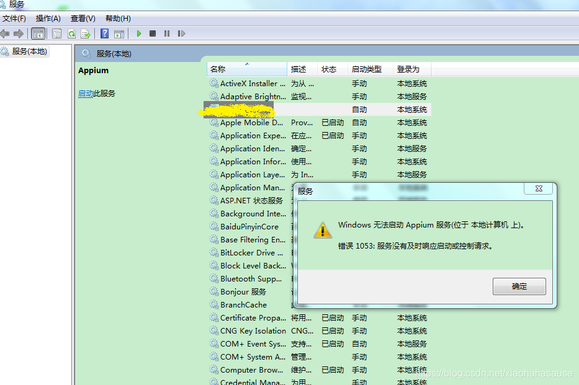Start service with green play icon
Image resolution: width=579 pixels, height=385 pixels.
pyautogui.click(x=139, y=33)
